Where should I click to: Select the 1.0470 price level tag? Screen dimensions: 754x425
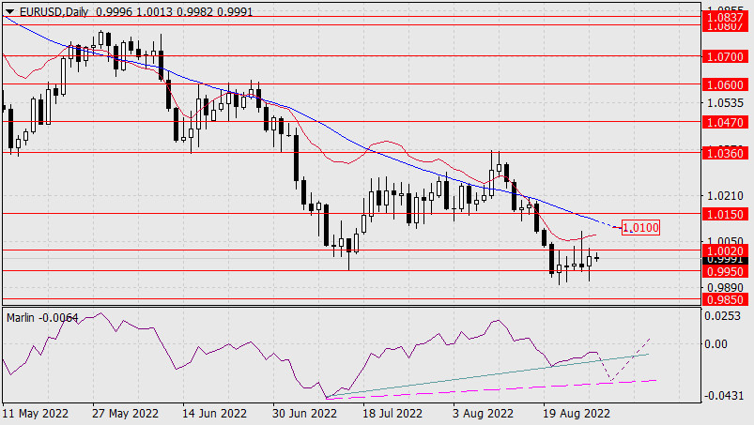click(727, 122)
